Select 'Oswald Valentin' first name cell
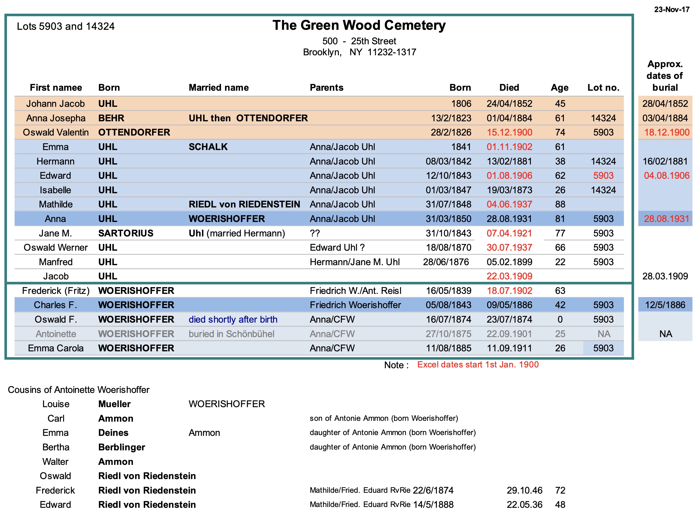This screenshot has width=697, height=518. (56, 132)
